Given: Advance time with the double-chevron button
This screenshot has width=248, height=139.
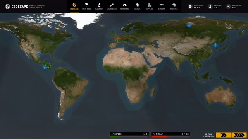Looking at the screenshot, I should (223, 135).
